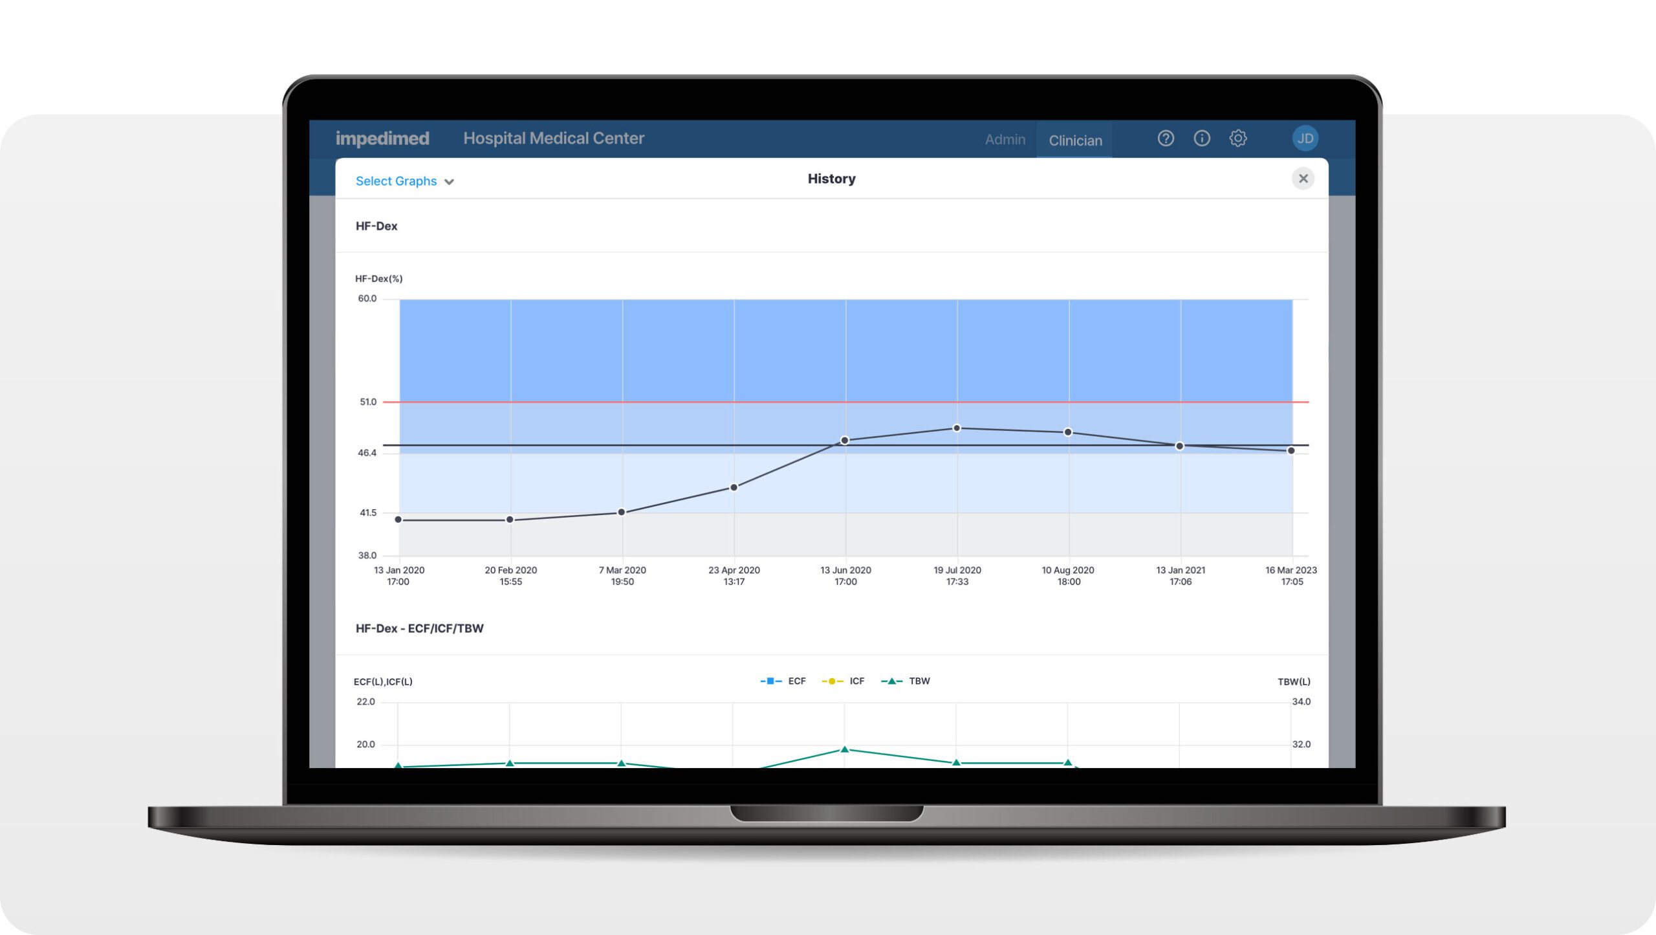Click the 13 Jan 2020 data point

click(x=398, y=520)
